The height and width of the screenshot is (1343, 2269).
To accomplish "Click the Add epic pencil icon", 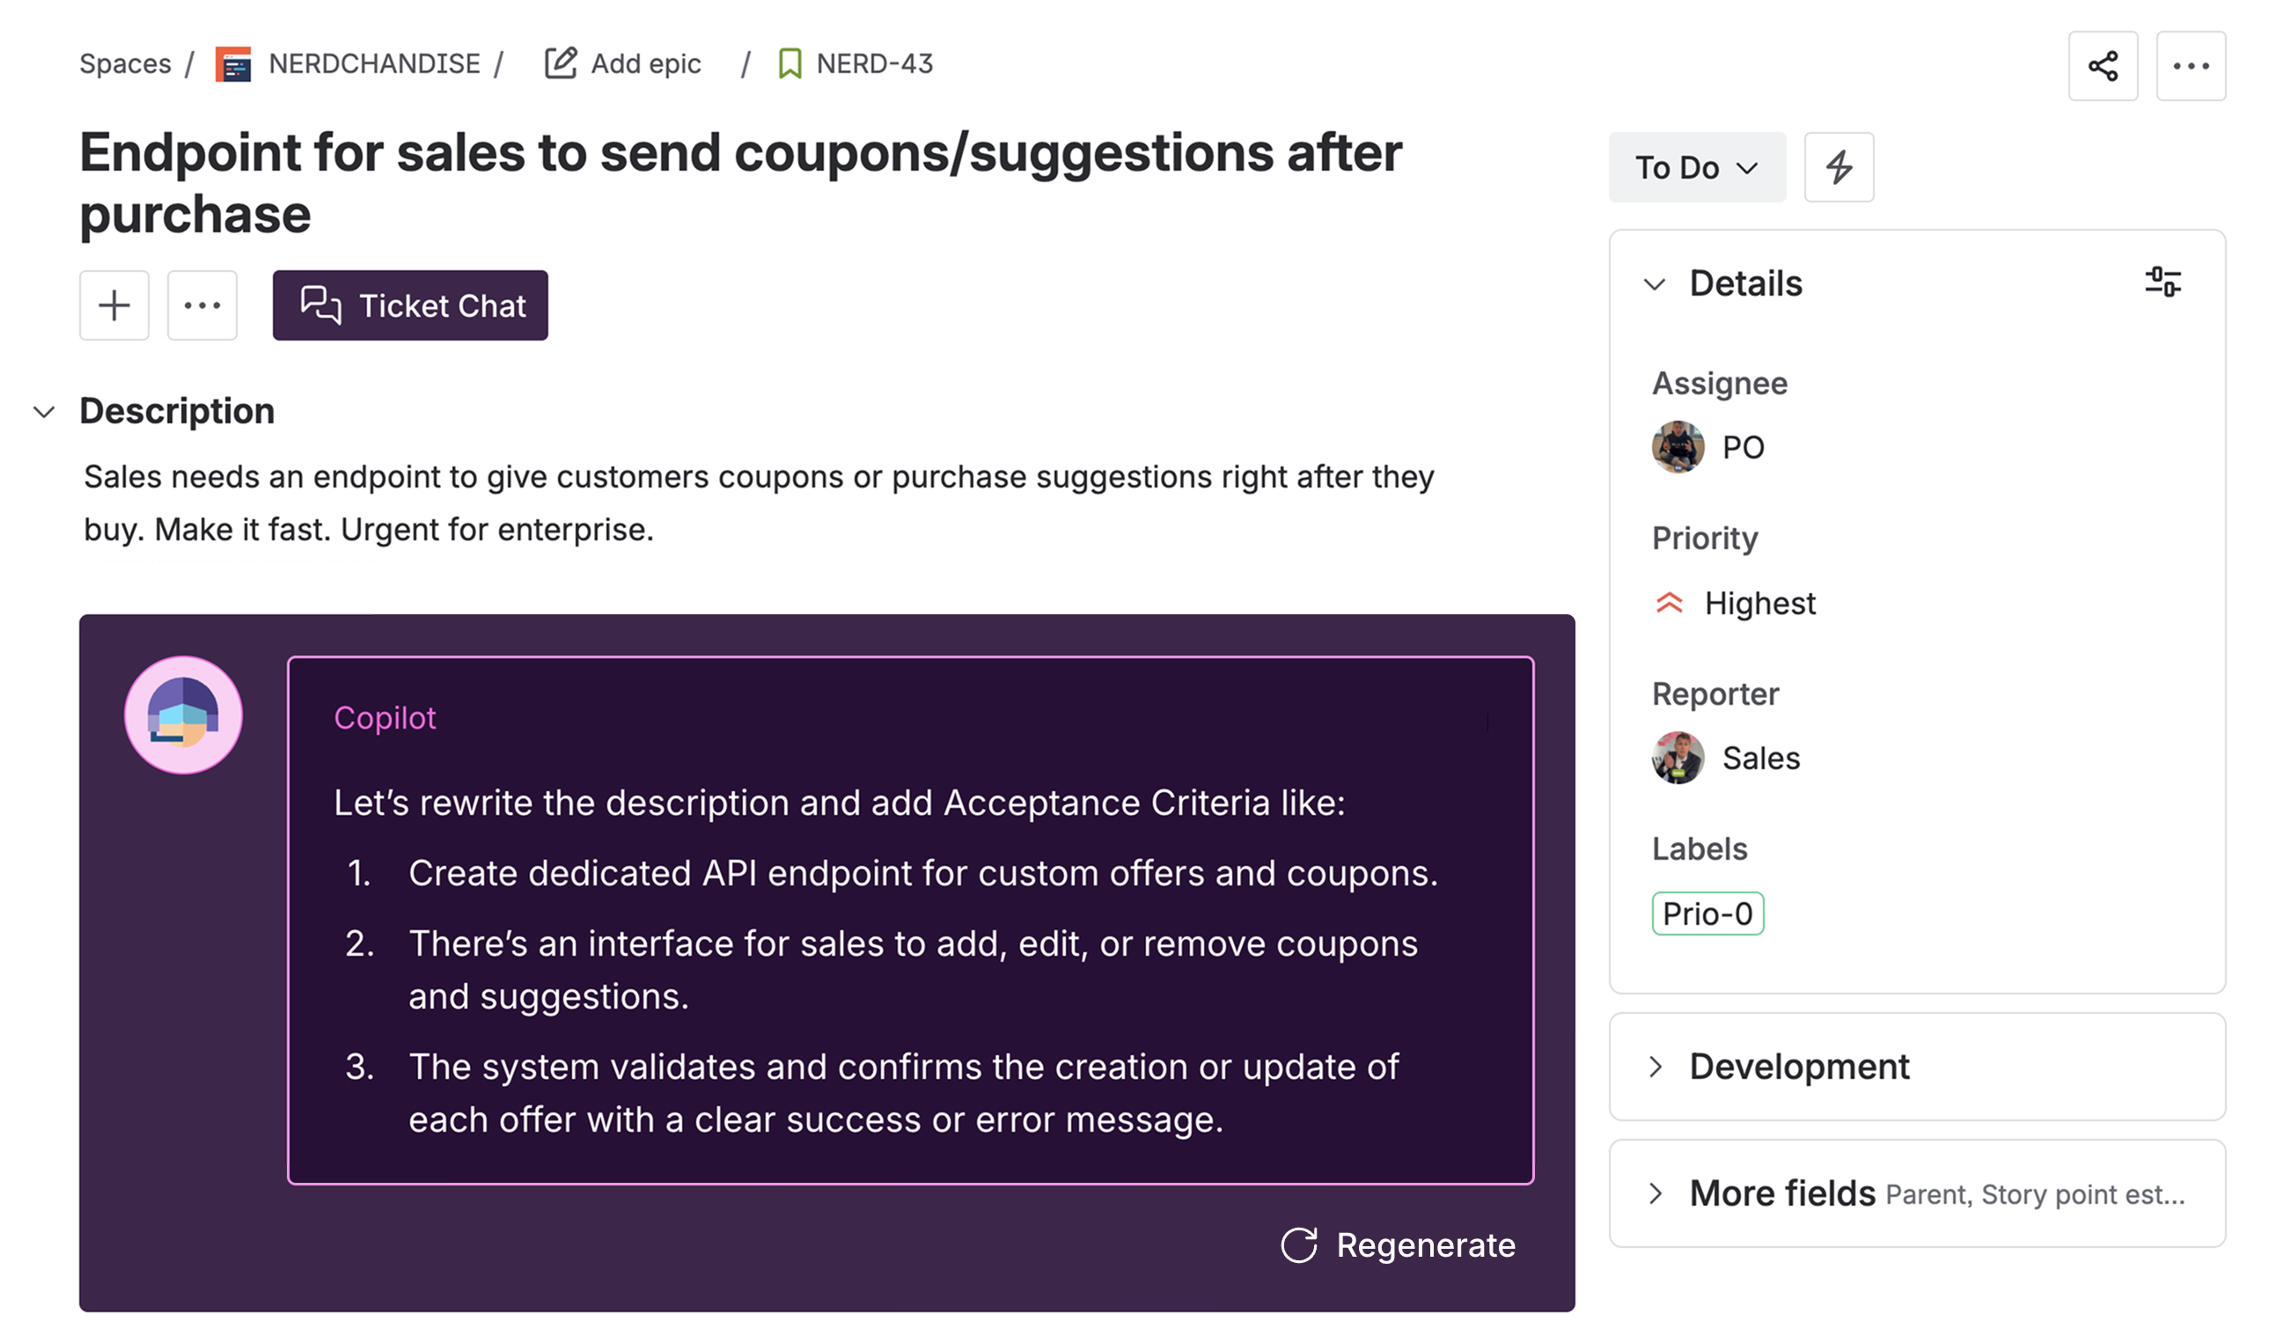I will click(x=561, y=63).
